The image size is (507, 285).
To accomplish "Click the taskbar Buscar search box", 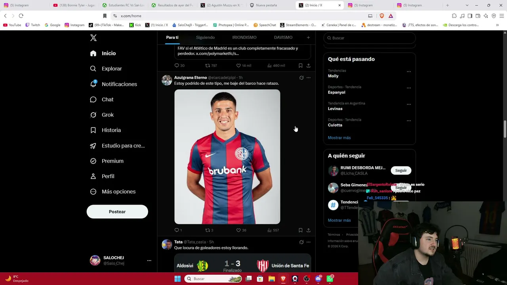I will click(213, 279).
